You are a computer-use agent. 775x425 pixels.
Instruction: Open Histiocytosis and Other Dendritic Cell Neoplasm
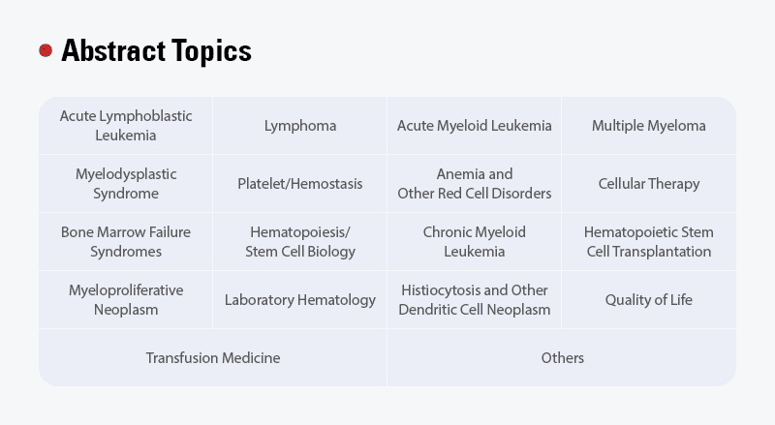[x=475, y=300]
